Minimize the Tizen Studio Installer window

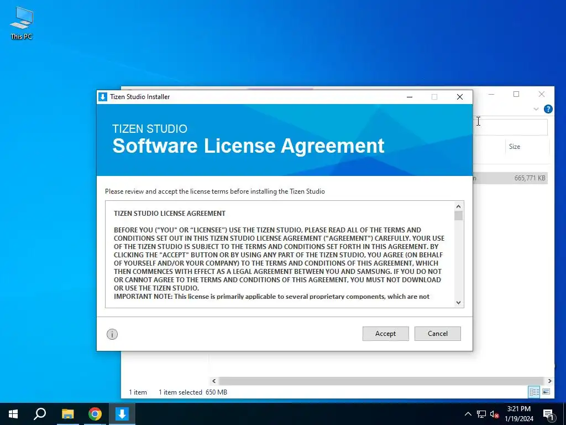pos(410,97)
